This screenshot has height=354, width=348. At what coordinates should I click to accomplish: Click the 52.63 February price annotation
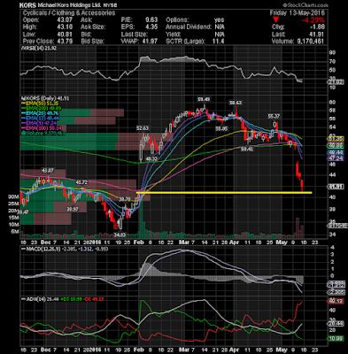(143, 128)
